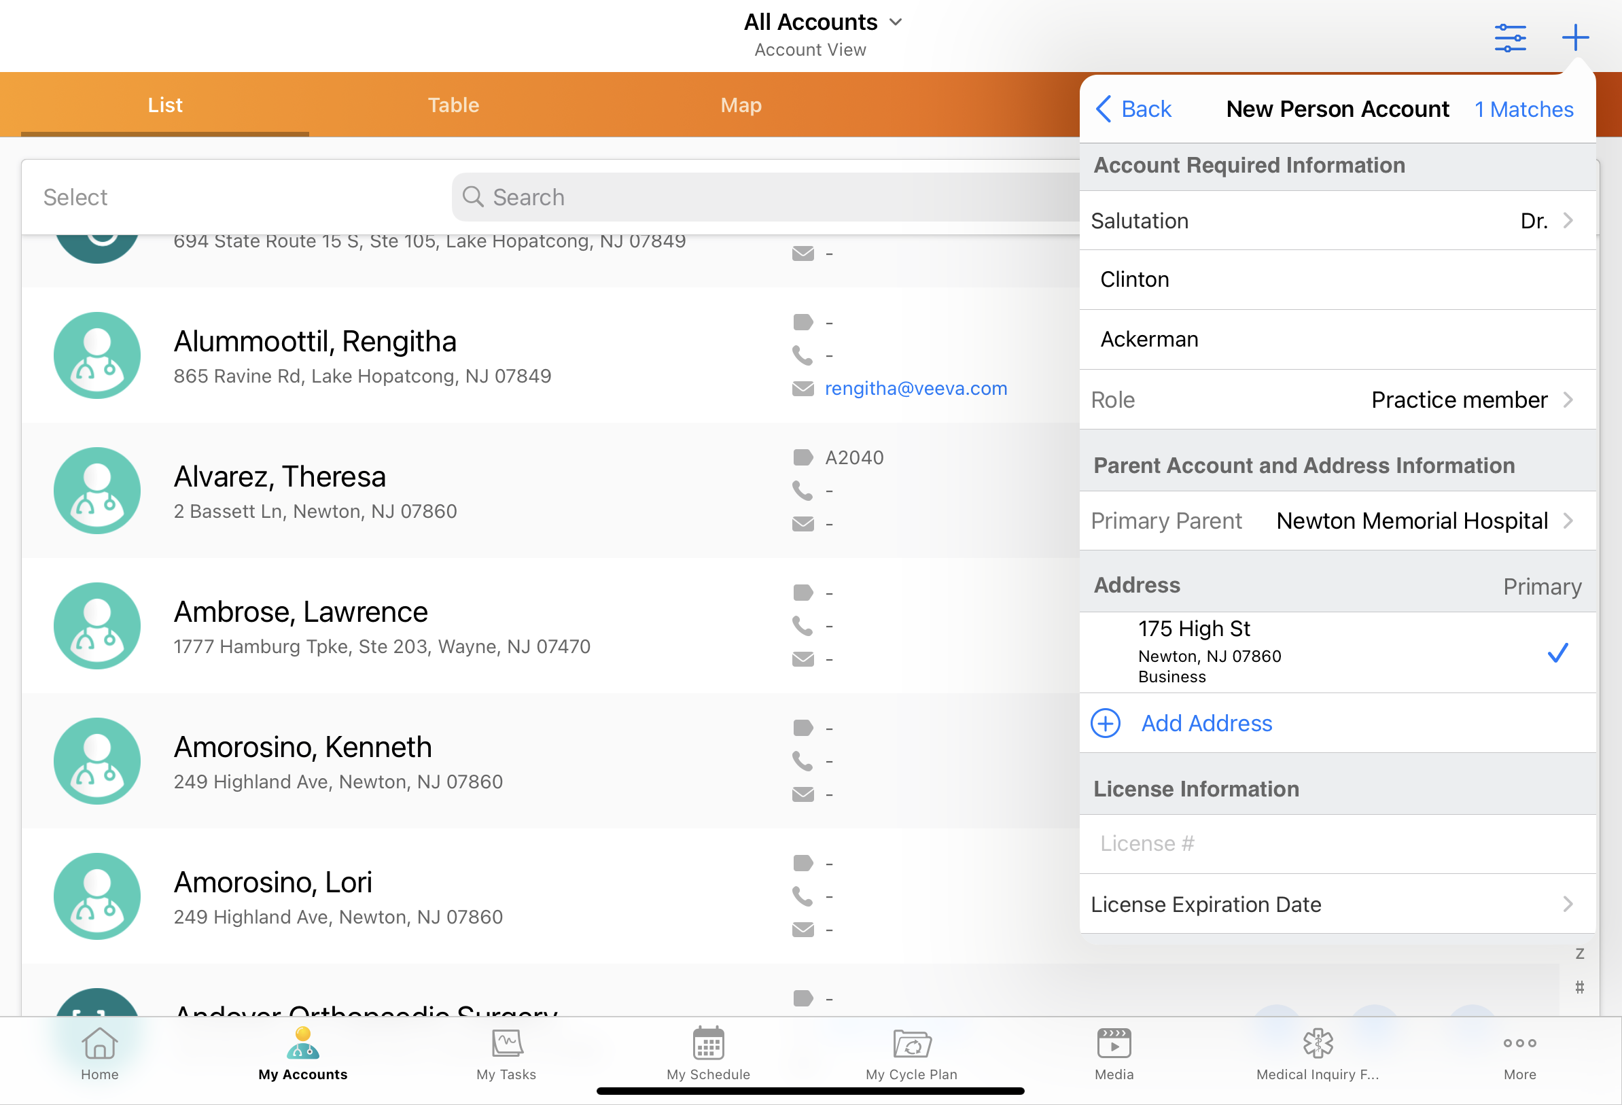
Task: Click the Back button
Action: [x=1133, y=109]
